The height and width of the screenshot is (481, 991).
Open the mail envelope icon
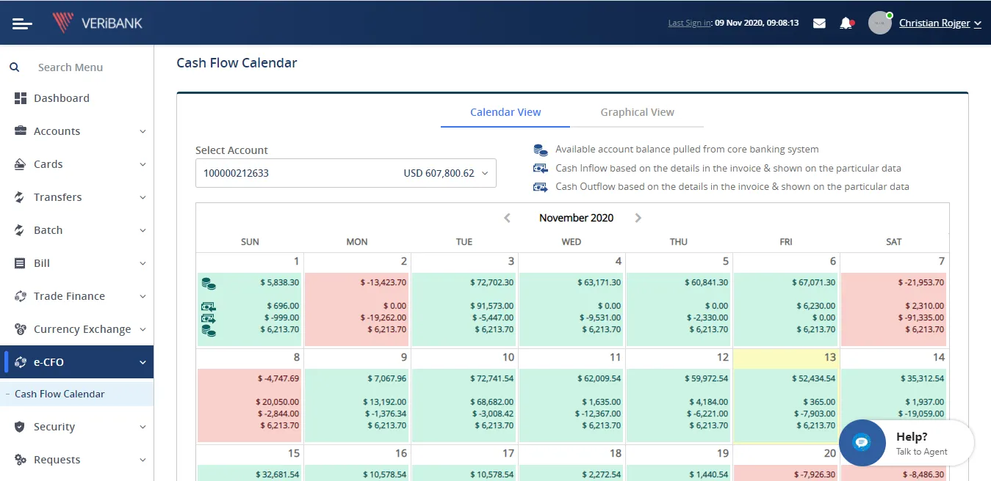(x=819, y=23)
